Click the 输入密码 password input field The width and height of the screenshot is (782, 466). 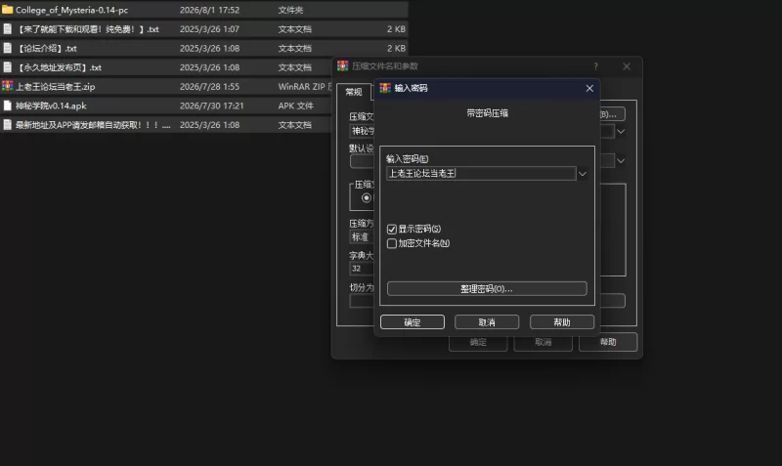(481, 174)
